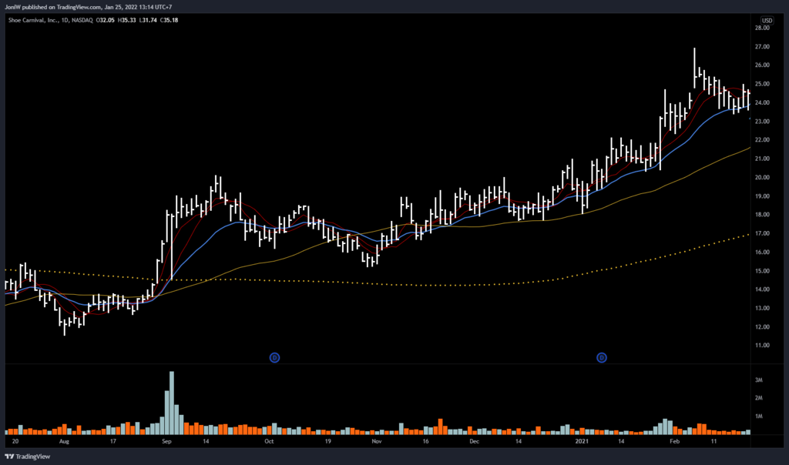Click the TradingView logo at bottom left
The height and width of the screenshot is (465, 789).
click(x=29, y=456)
